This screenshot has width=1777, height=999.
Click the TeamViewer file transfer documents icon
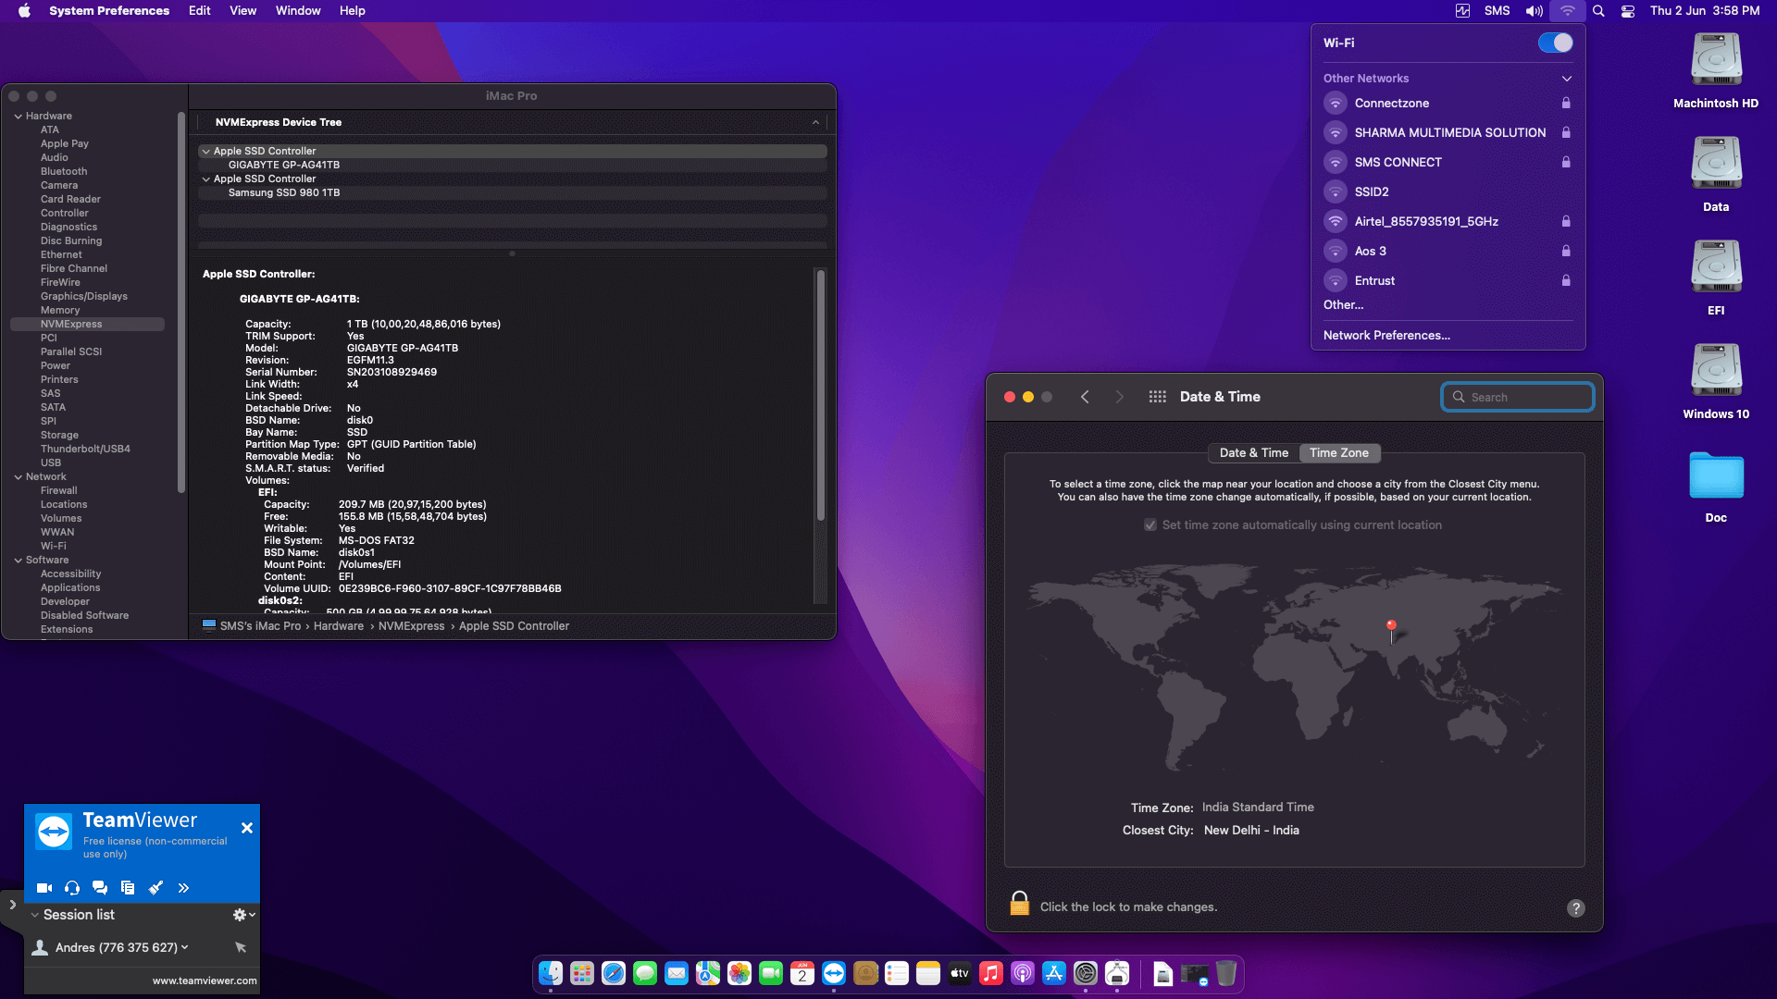128,888
